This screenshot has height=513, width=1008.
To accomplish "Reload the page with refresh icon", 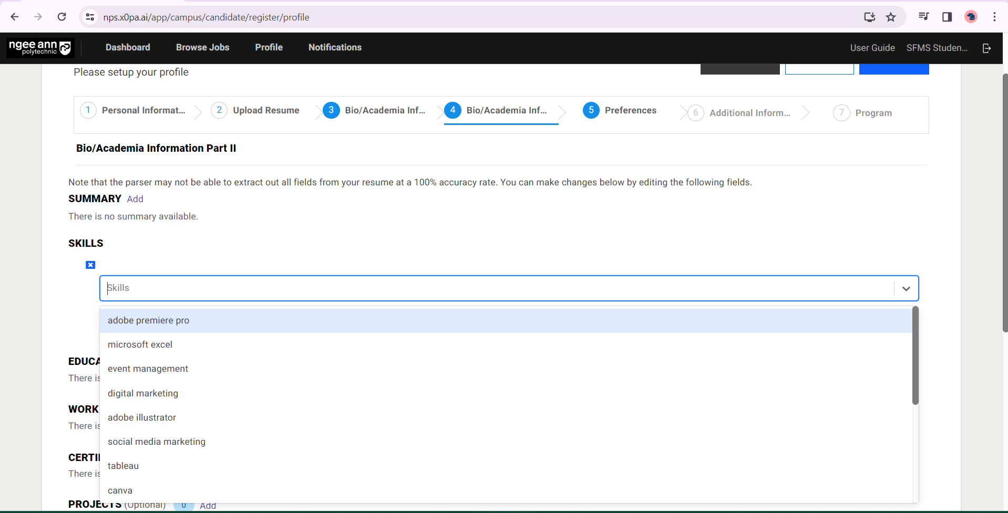I will 61,17.
